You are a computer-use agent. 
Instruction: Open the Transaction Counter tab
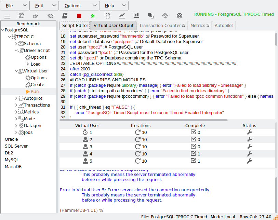162,26
